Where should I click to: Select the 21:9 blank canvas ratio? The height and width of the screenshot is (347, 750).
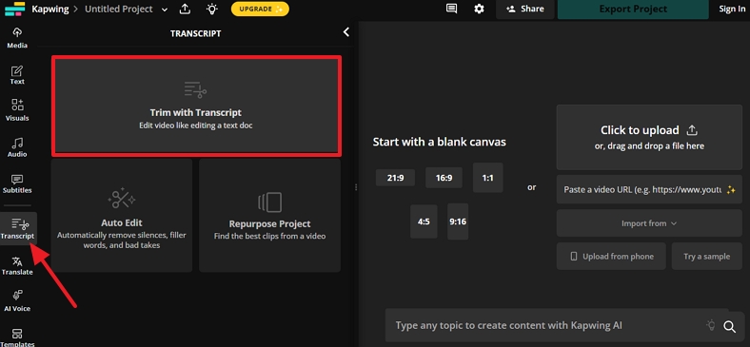click(x=395, y=178)
